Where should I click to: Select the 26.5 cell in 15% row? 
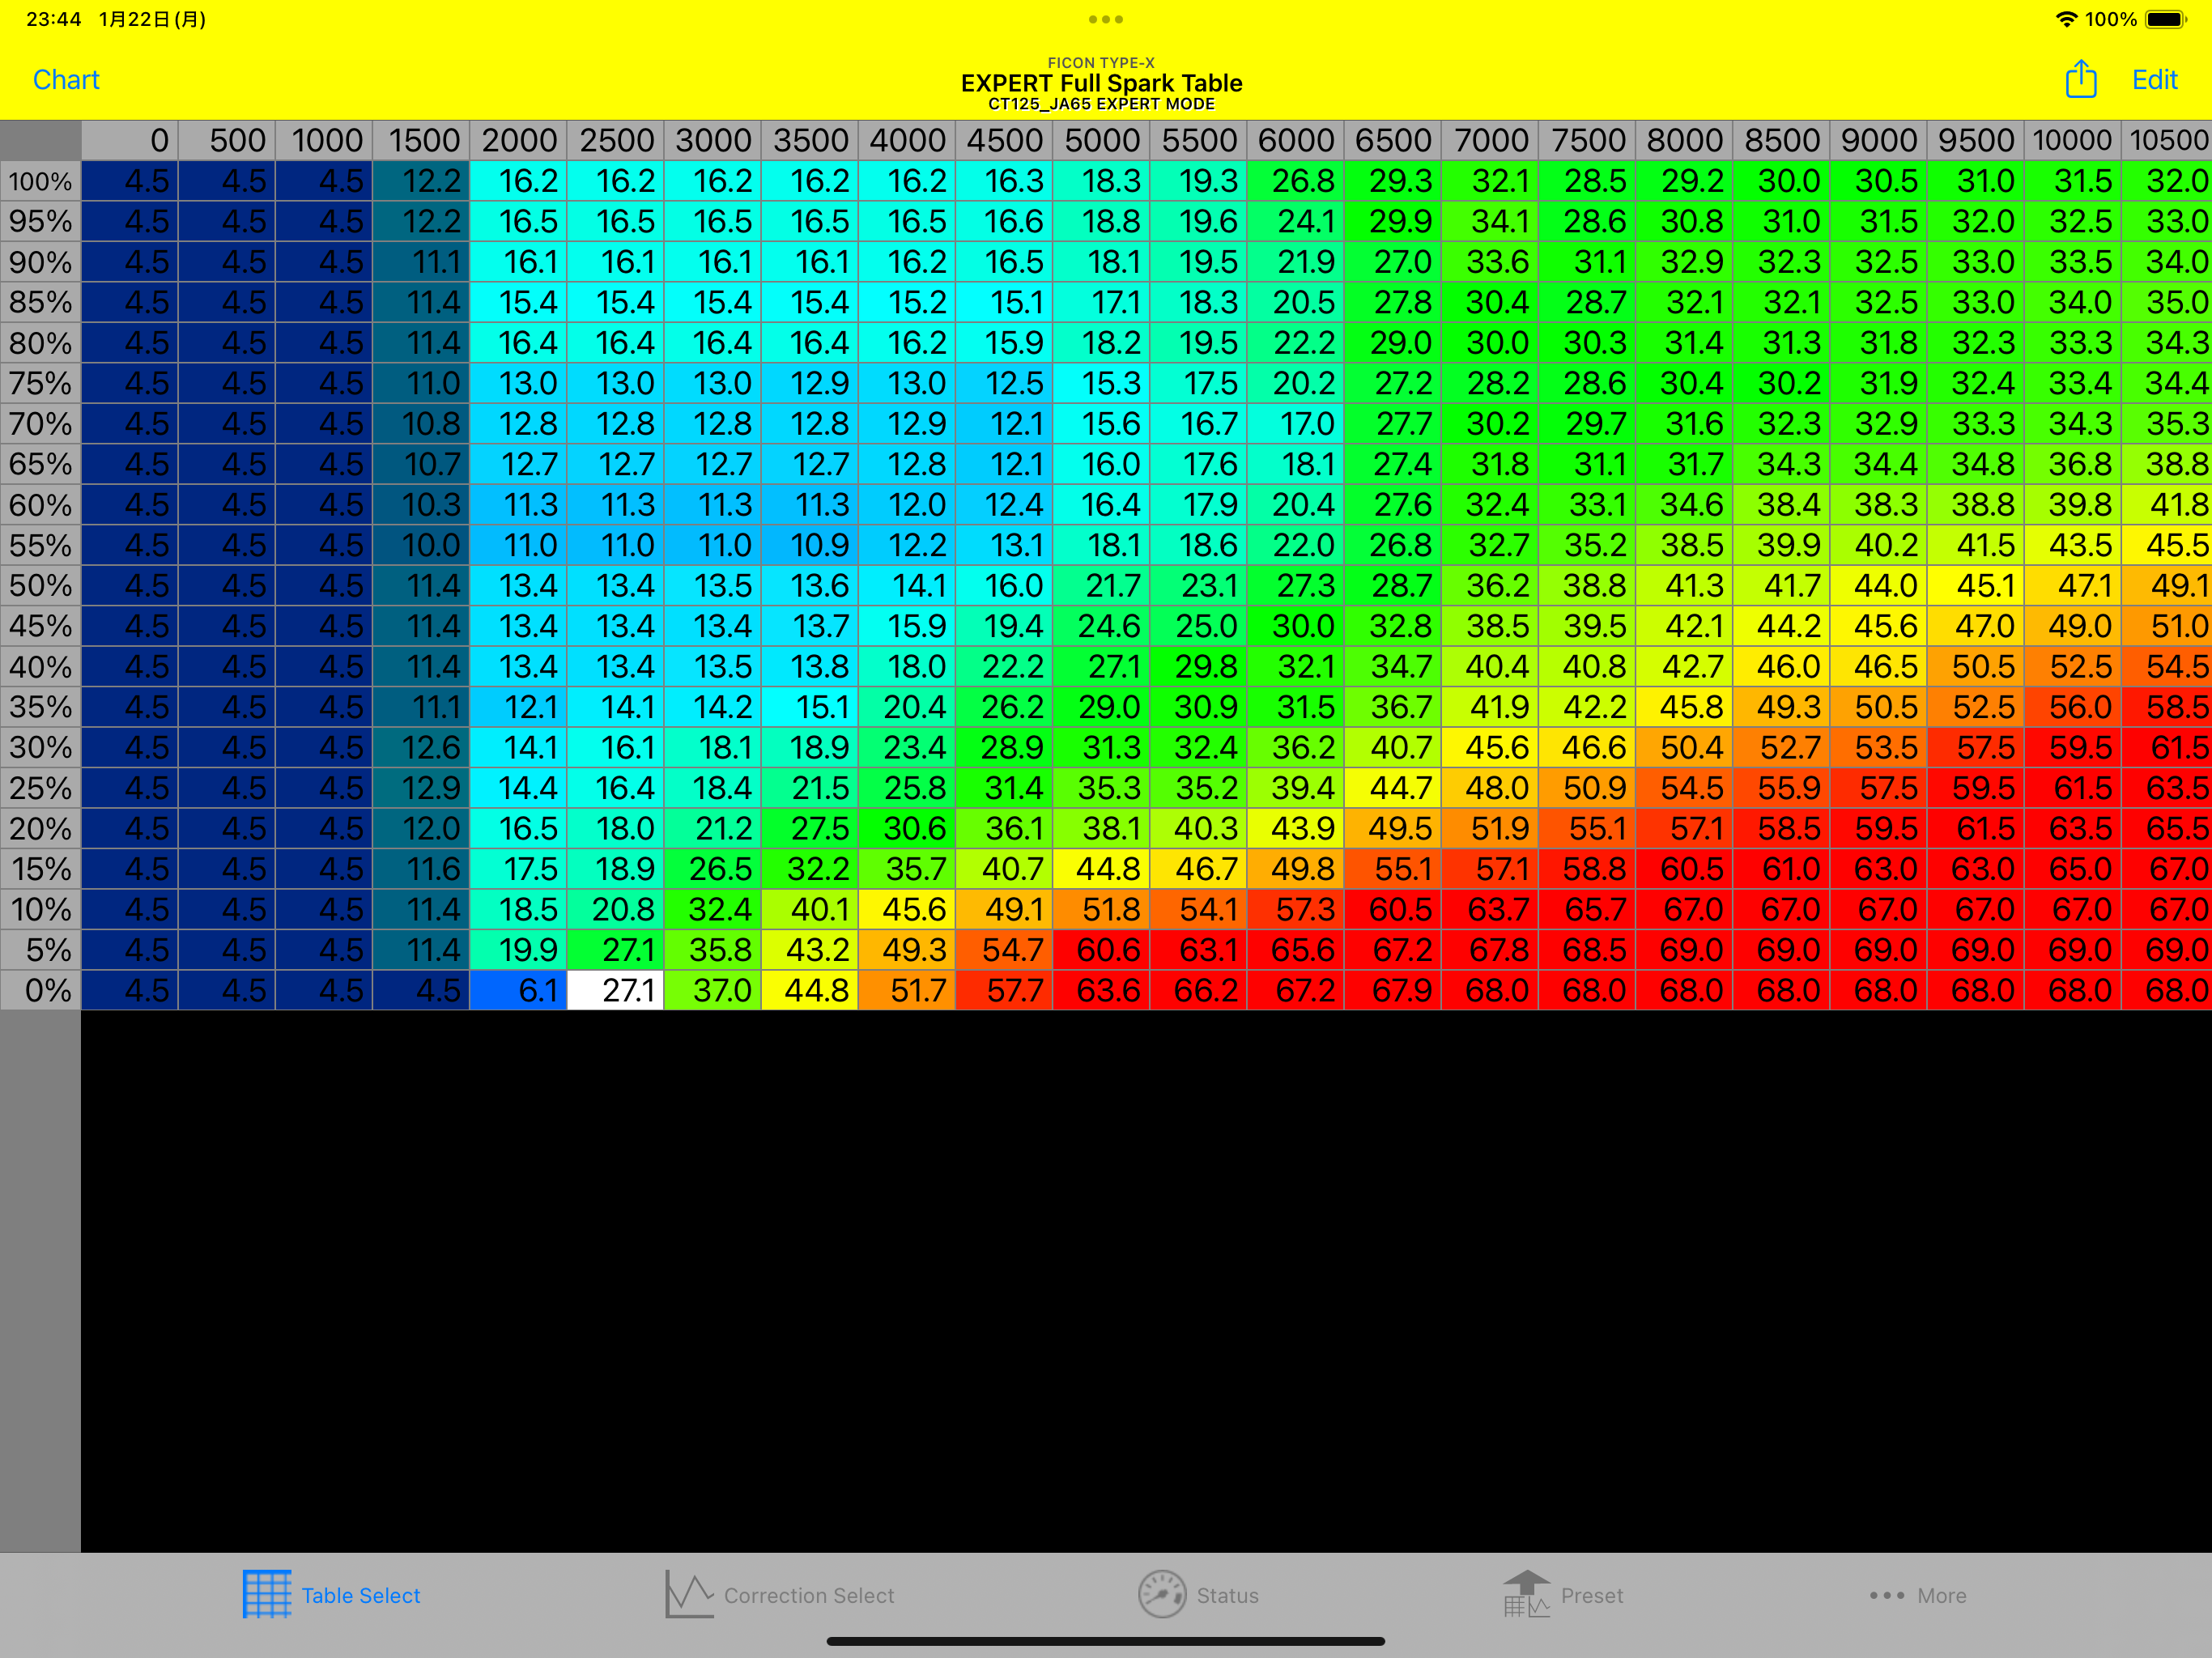(713, 869)
